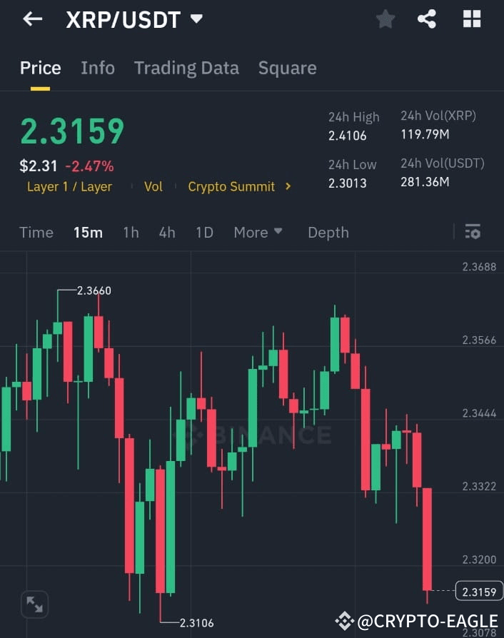Switch to Time line chart mode
Image resolution: width=504 pixels, height=638 pixels.
click(36, 232)
